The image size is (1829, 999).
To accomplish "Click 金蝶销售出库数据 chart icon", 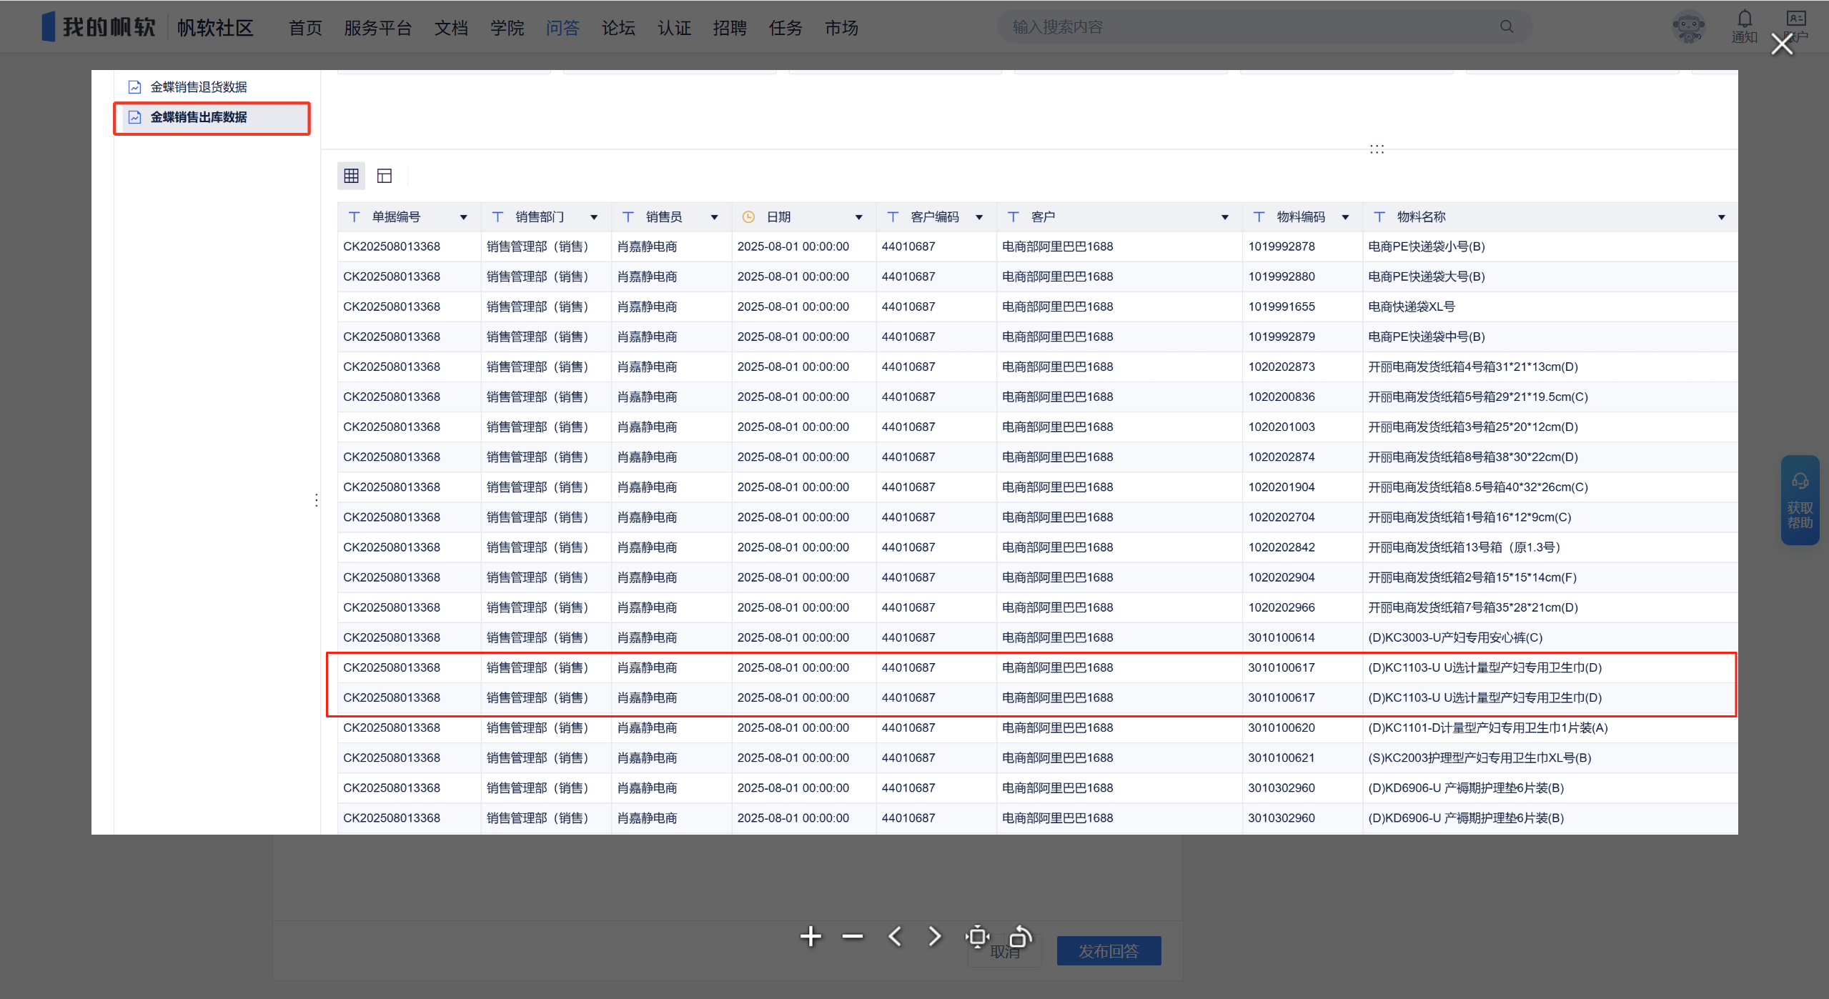I will [x=134, y=117].
